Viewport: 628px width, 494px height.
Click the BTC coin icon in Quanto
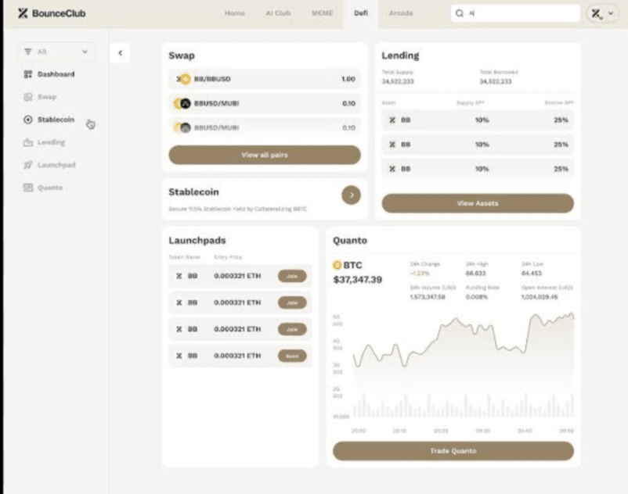click(337, 265)
